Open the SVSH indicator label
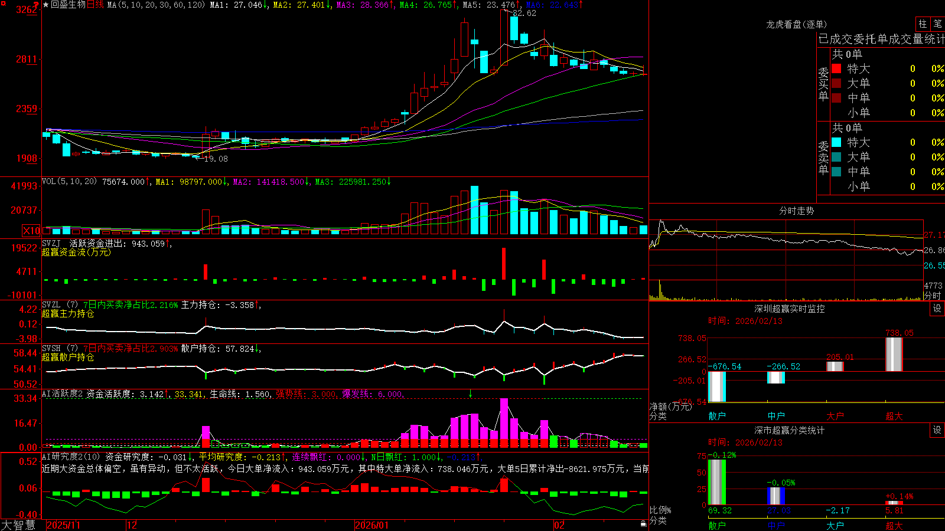Viewport: 945px width, 531px height. click(x=51, y=349)
